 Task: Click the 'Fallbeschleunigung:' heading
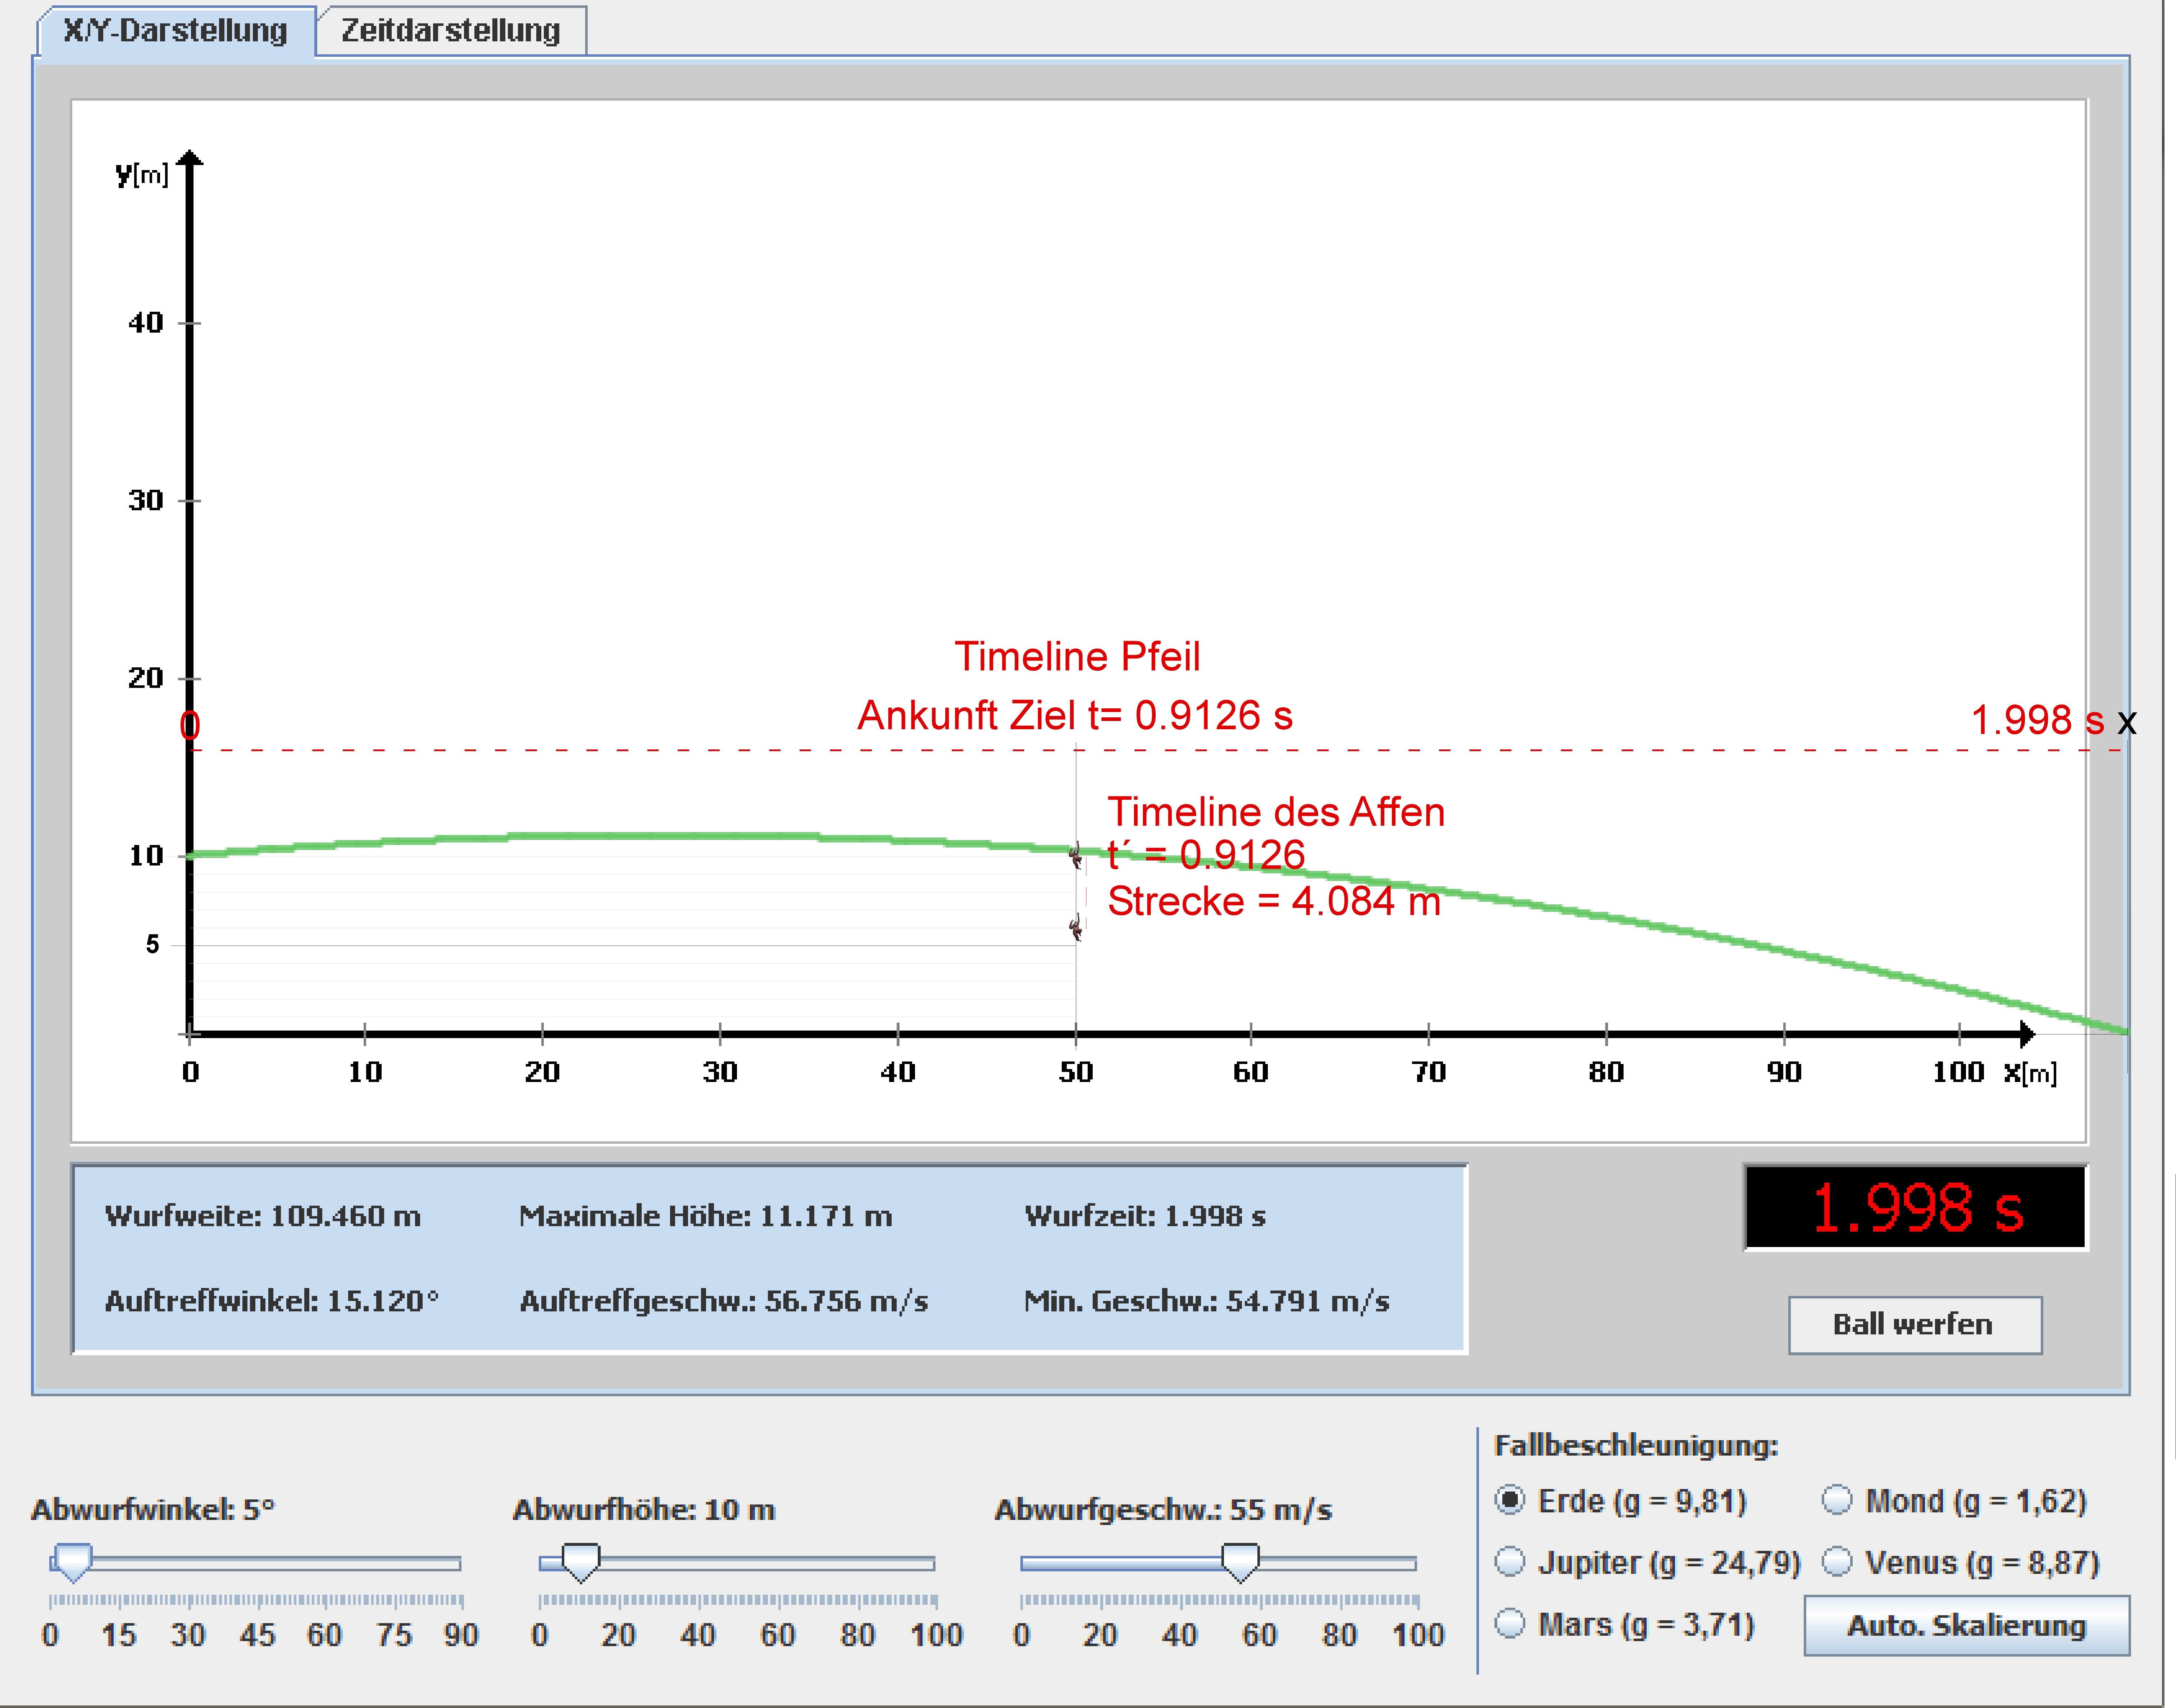click(1636, 1446)
